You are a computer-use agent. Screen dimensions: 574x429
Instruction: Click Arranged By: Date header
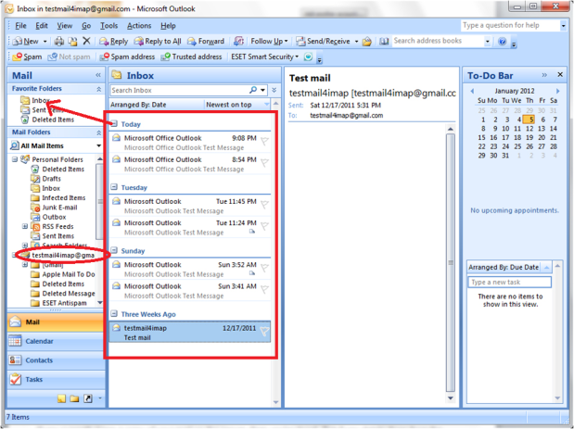point(157,105)
